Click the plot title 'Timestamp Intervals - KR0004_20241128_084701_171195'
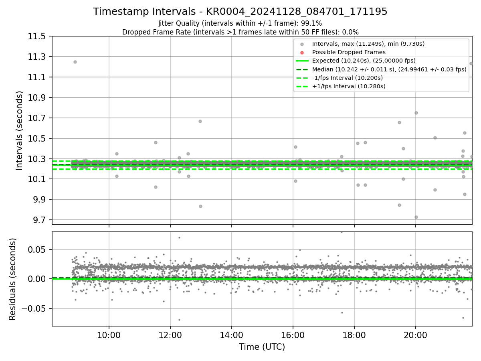The height and width of the screenshot is (361, 481). pos(240,12)
